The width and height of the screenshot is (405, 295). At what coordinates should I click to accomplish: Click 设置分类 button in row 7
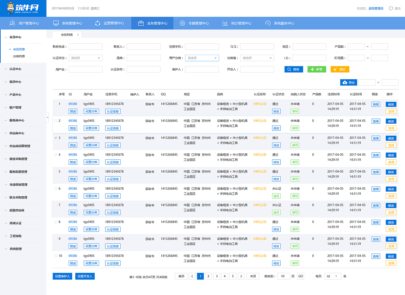(x=91, y=212)
